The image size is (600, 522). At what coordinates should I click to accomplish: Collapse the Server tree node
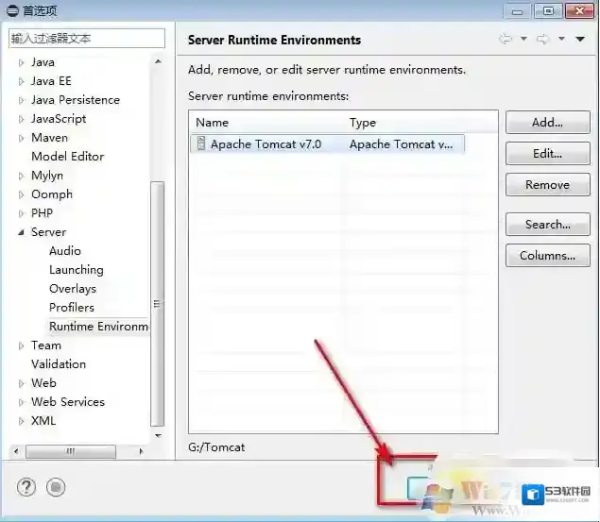21,232
